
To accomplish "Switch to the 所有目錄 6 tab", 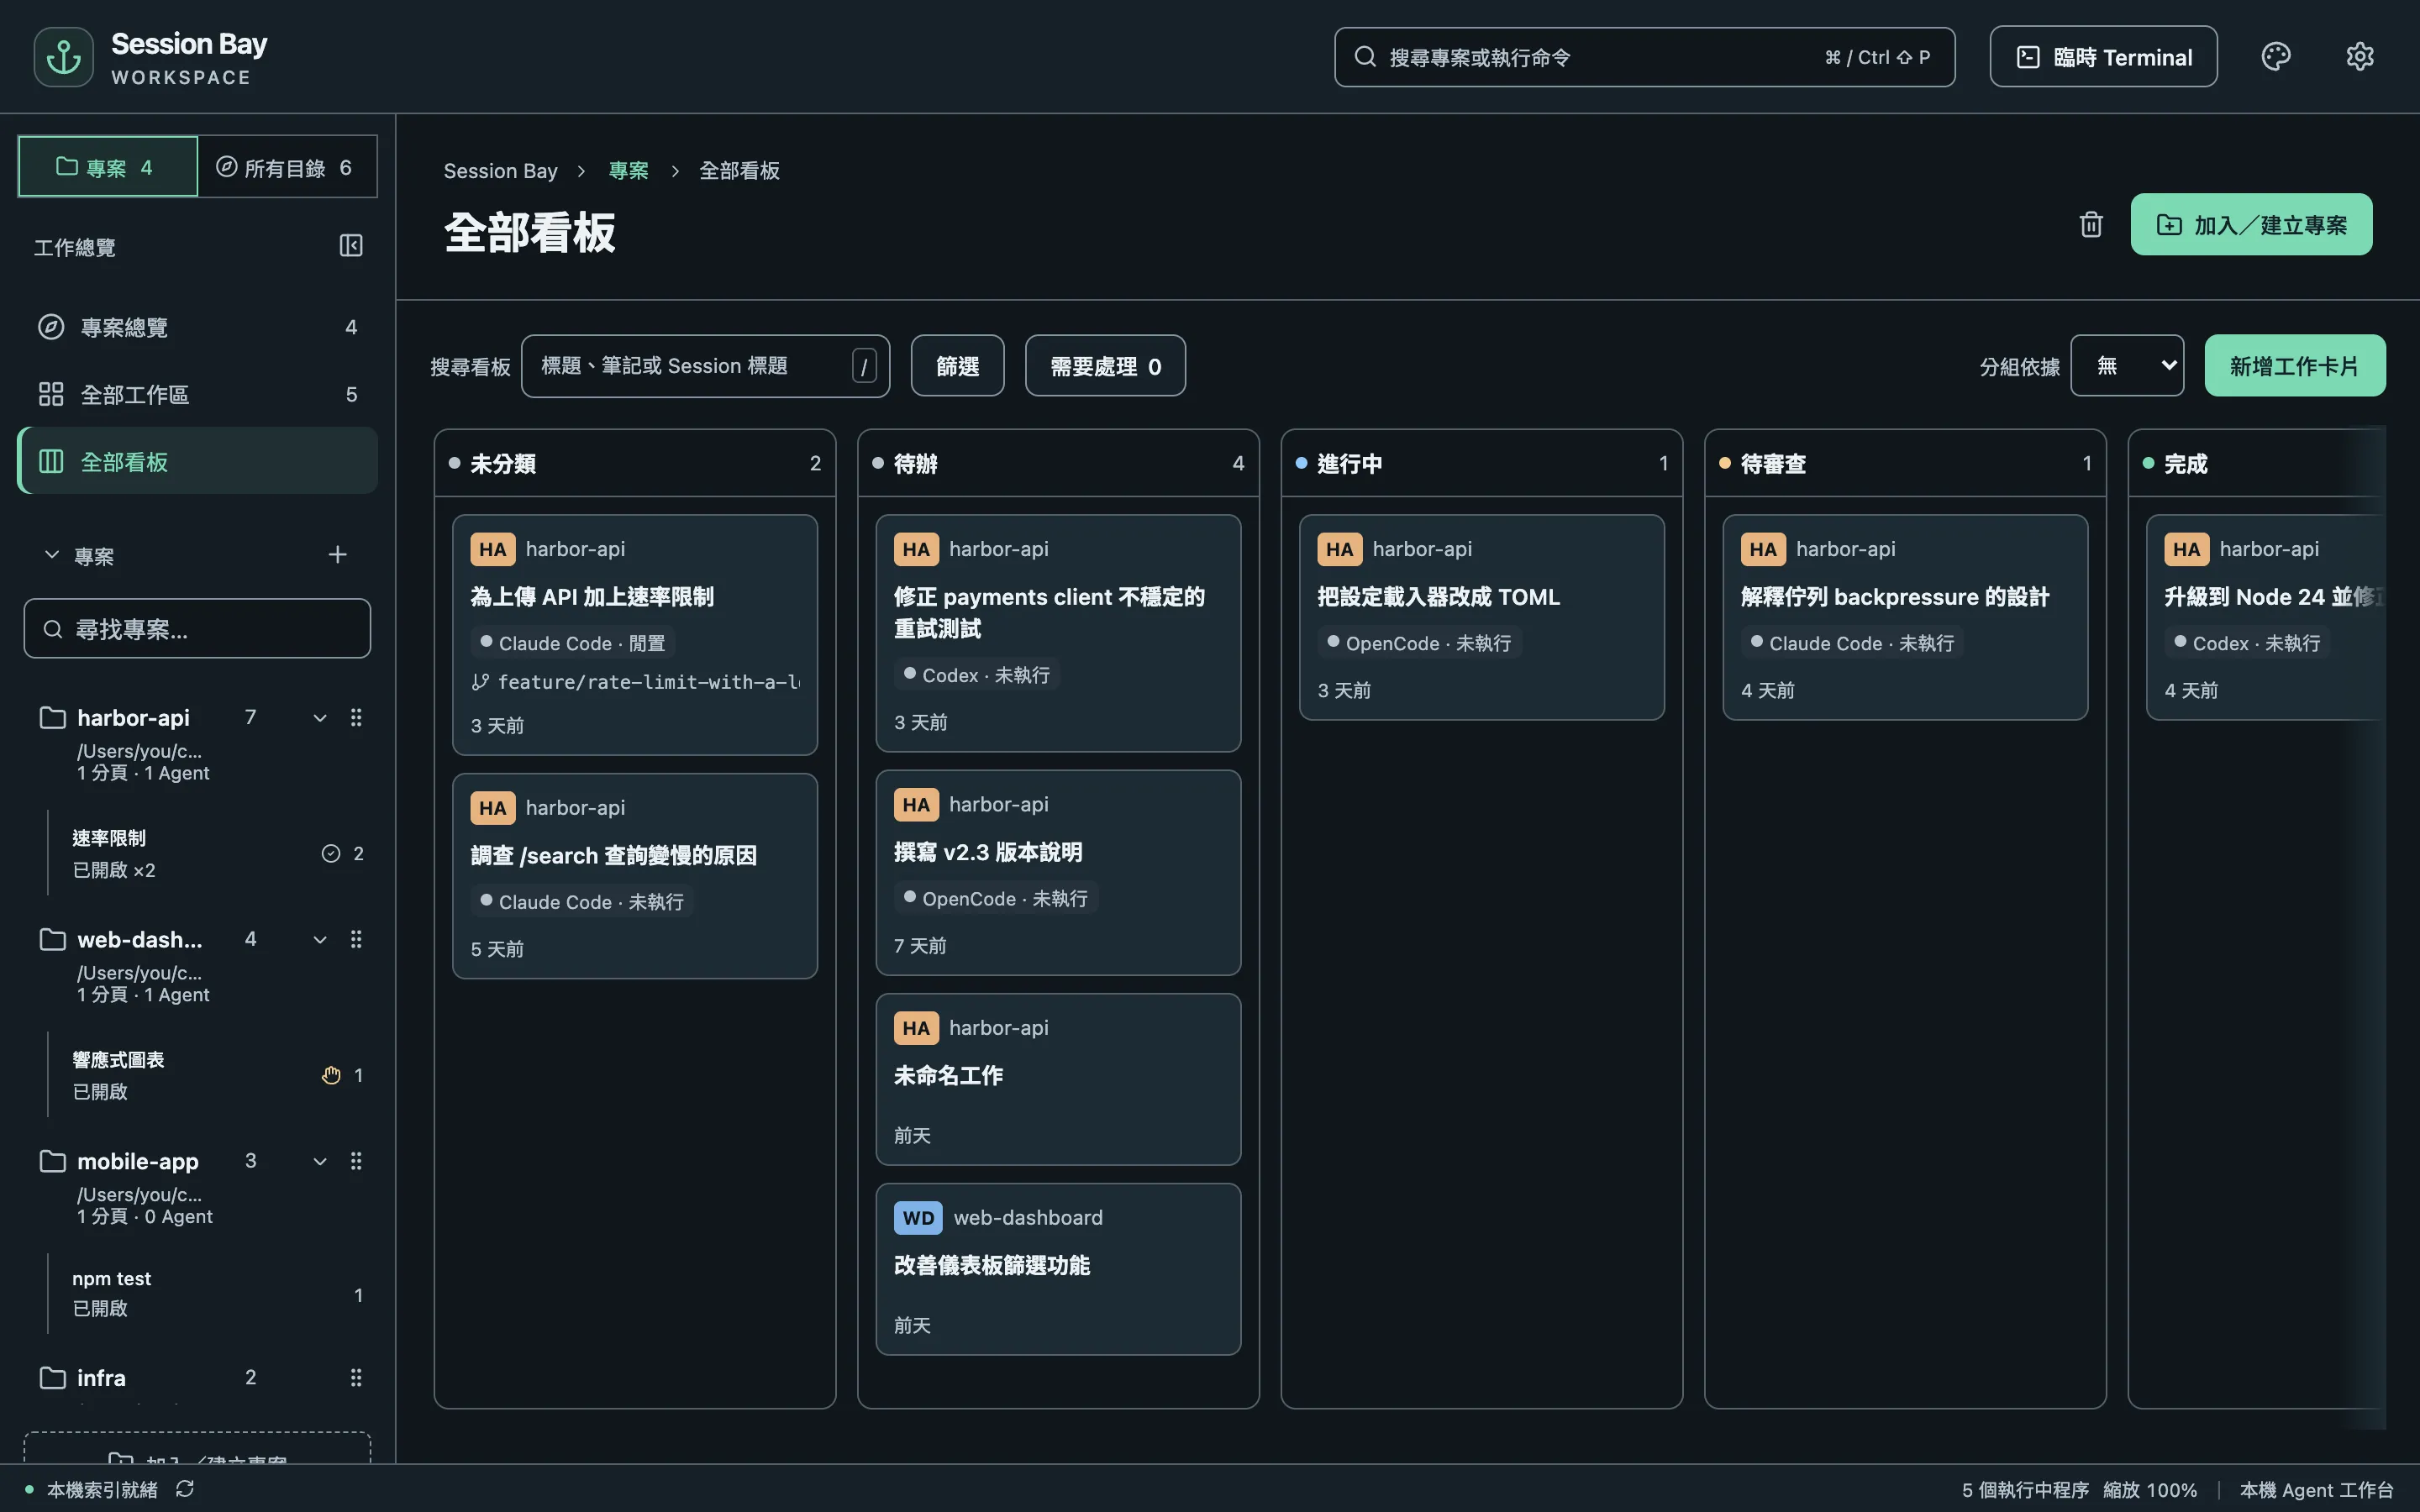I will (x=287, y=167).
